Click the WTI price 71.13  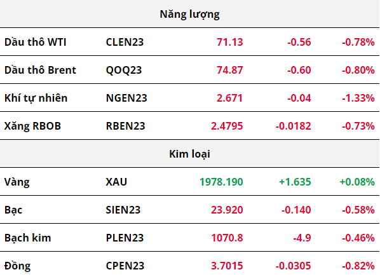click(x=230, y=42)
